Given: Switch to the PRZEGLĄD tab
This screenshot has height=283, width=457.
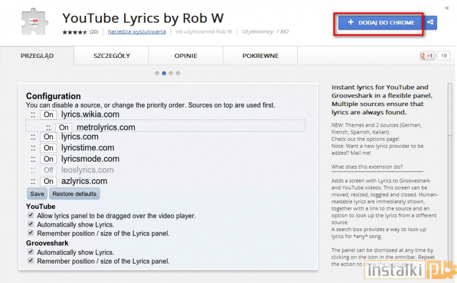Looking at the screenshot, I should (37, 56).
